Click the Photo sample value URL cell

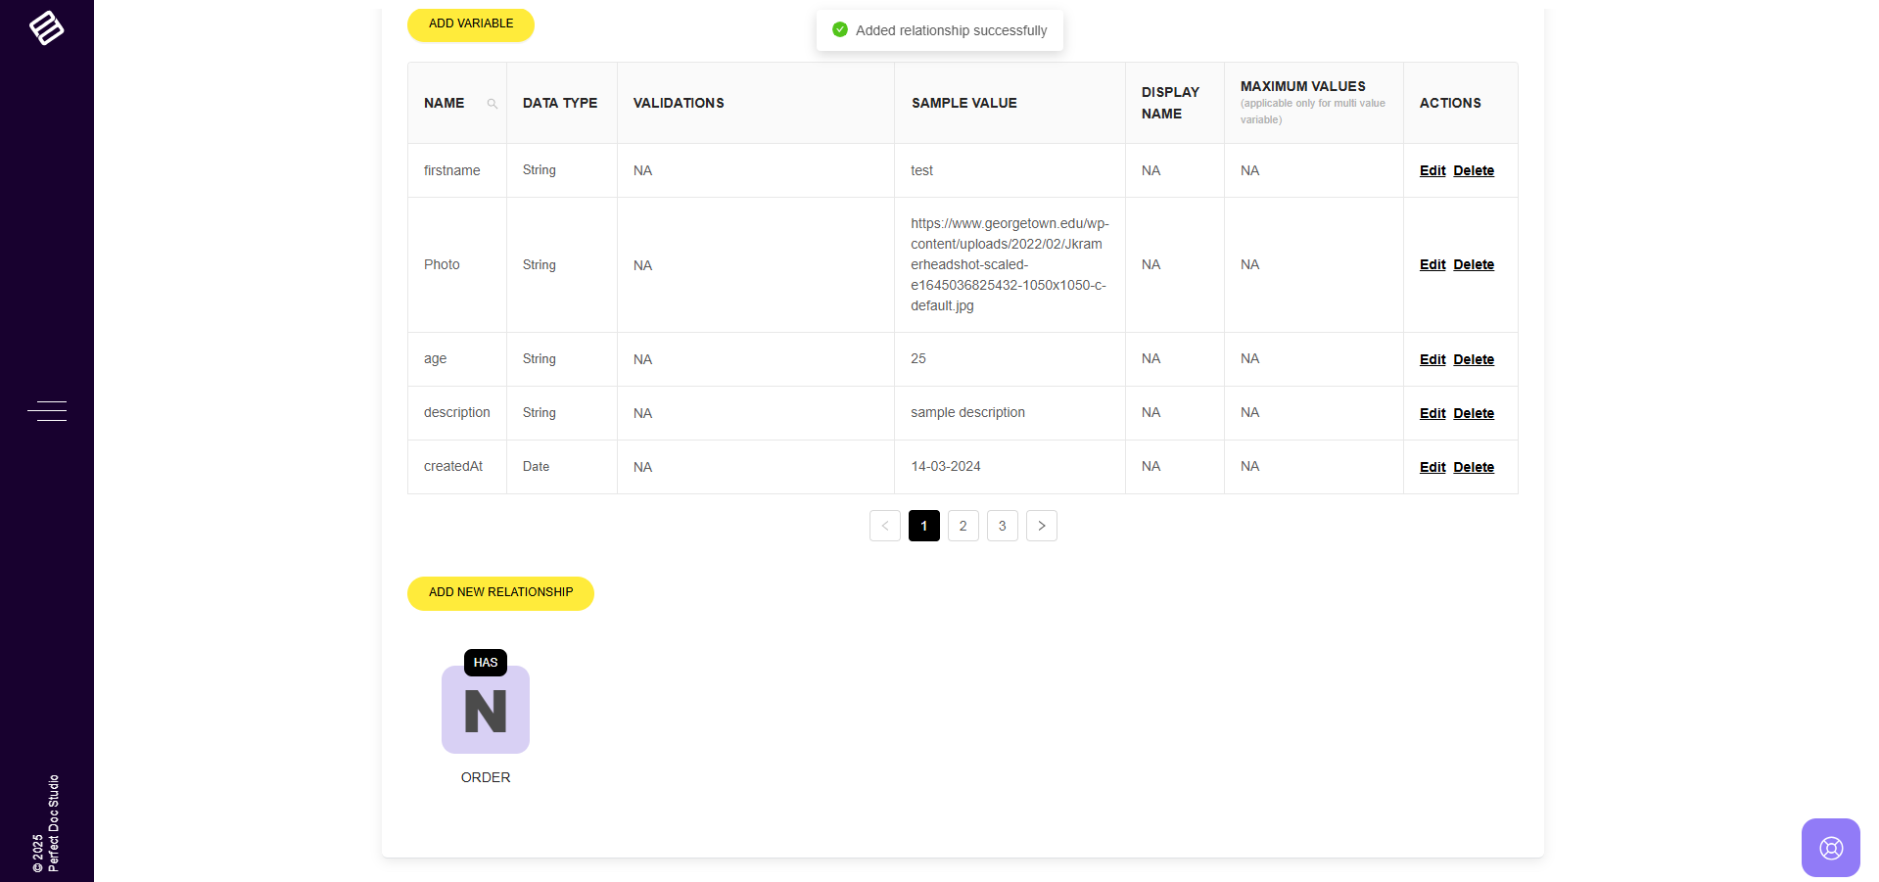pos(1009,264)
